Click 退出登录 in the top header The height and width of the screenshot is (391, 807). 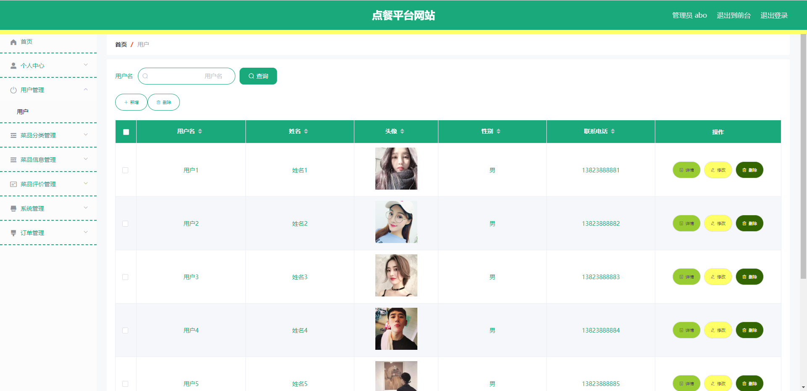click(774, 16)
